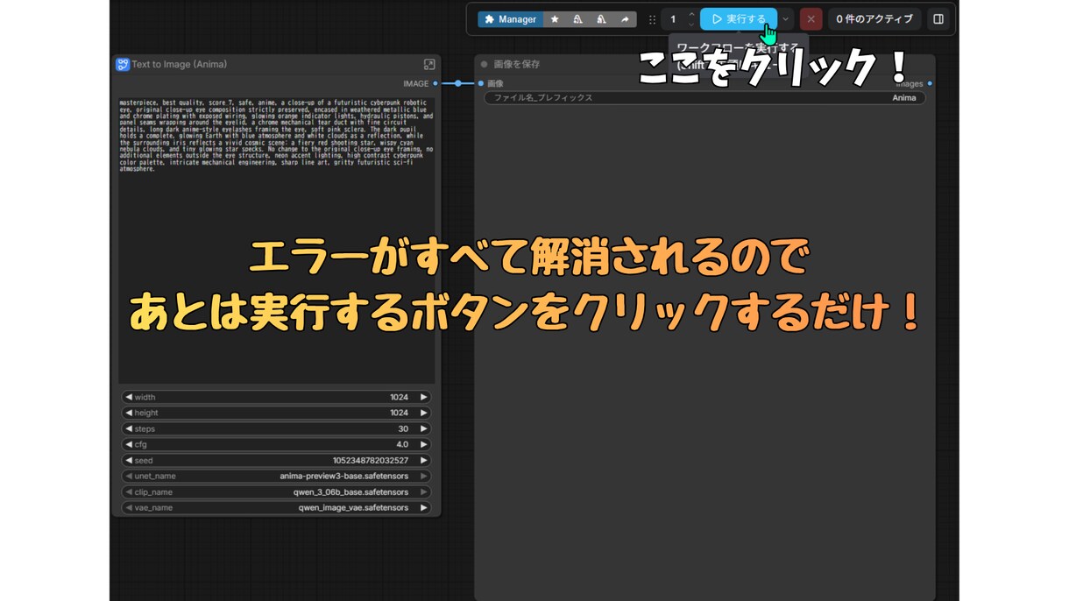Select next clip_name with the right arrow
Image resolution: width=1069 pixels, height=601 pixels.
(x=424, y=491)
